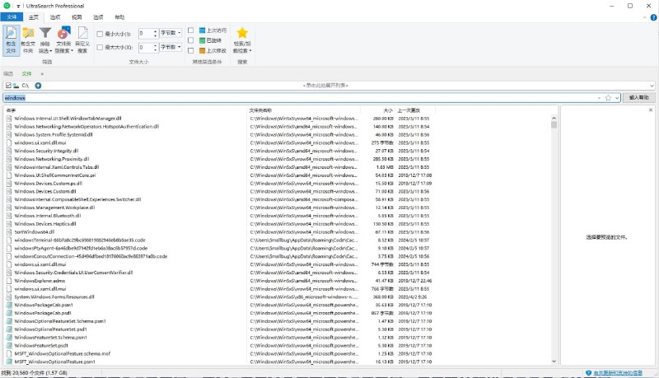
Task: Click the 文件类型搜索 file type icon
Action: tap(64, 40)
